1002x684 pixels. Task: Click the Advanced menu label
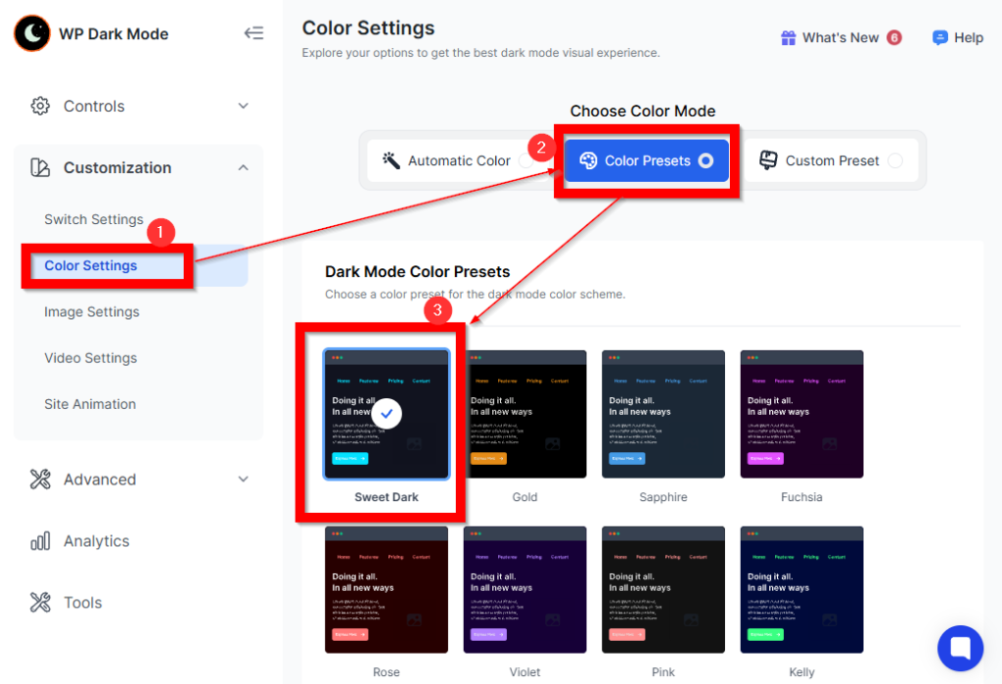(100, 479)
